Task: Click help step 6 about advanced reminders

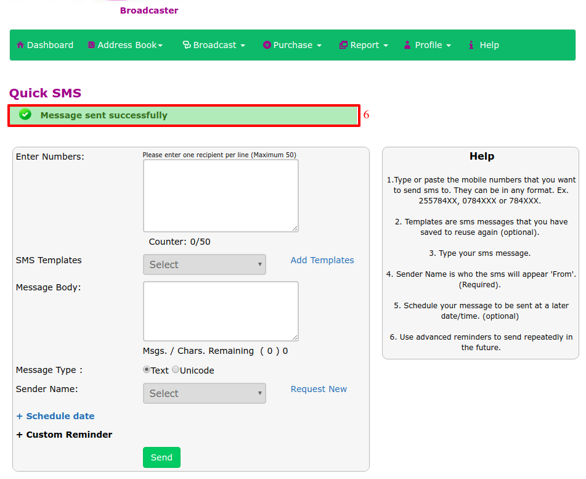Action: point(481,342)
